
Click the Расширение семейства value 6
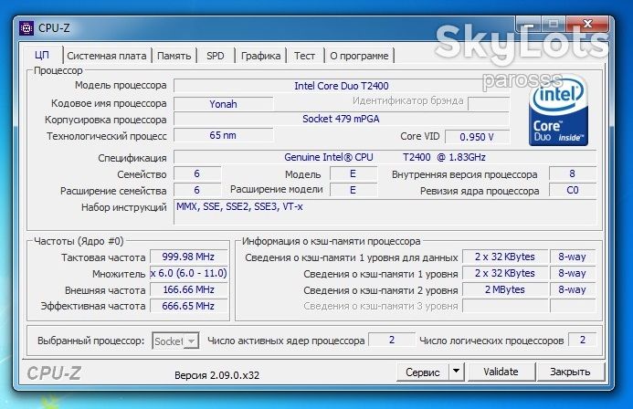coord(197,190)
